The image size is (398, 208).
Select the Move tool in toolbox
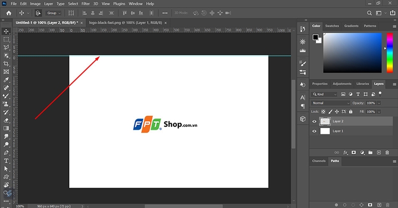click(x=6, y=31)
